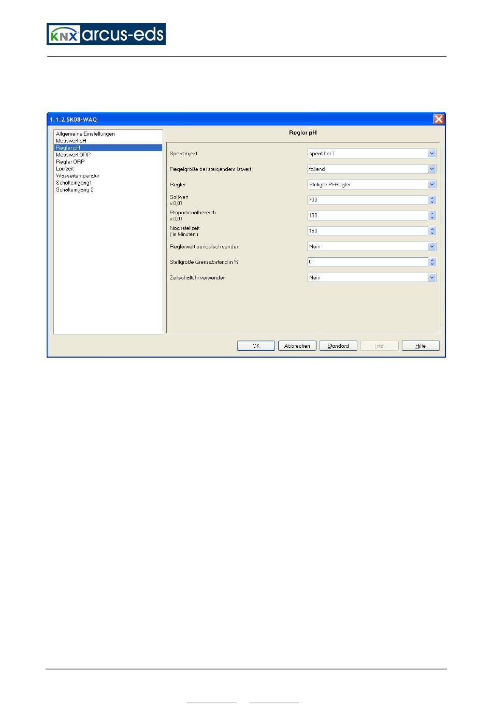This screenshot has width=492, height=709.
Task: Select Allgemeine Einstellungen in the list
Action: pyautogui.click(x=85, y=134)
